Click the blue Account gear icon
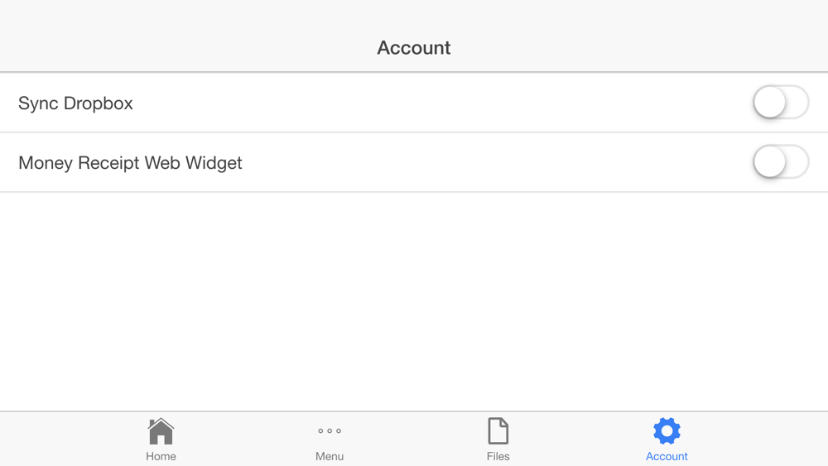The image size is (828, 466). coord(667,431)
